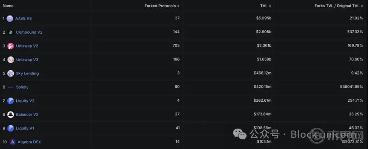
Task: Click the Name column header
Action: coord(8,6)
